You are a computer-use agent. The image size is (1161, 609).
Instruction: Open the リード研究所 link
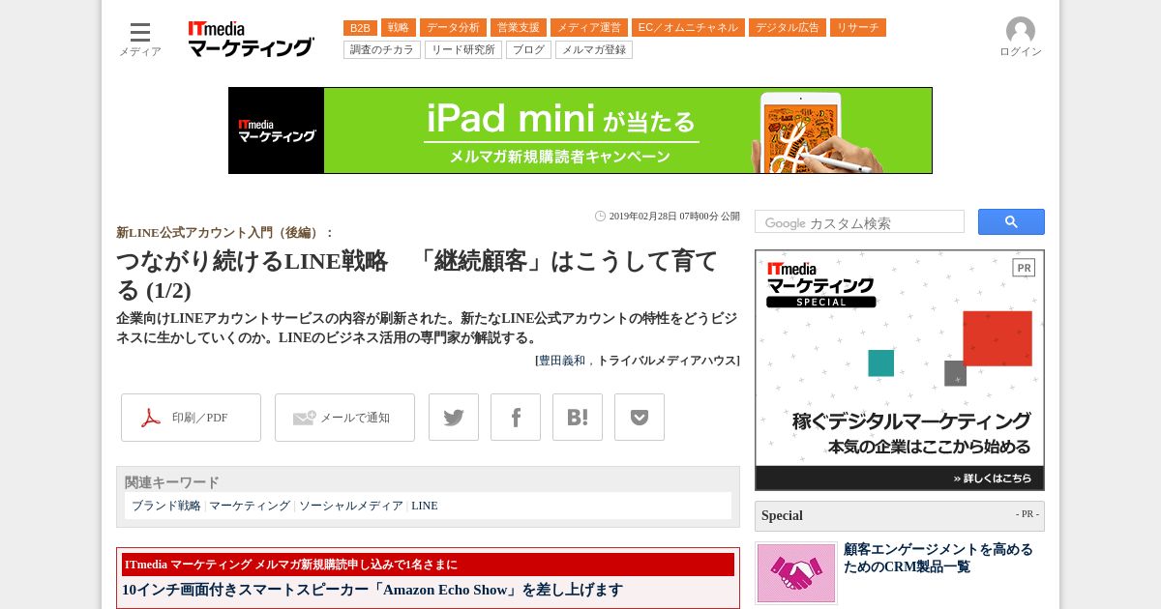463,49
